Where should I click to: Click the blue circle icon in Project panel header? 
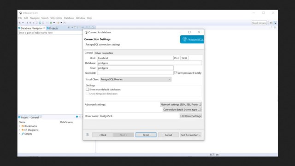click(77, 117)
